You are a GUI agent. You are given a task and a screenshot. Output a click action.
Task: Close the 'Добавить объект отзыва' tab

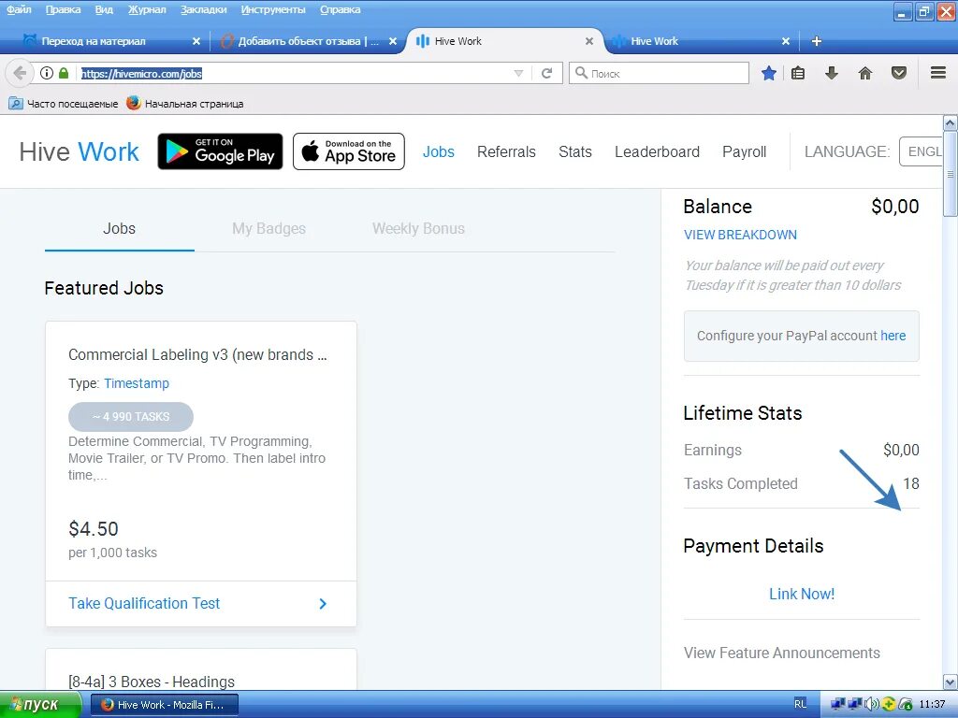393,41
